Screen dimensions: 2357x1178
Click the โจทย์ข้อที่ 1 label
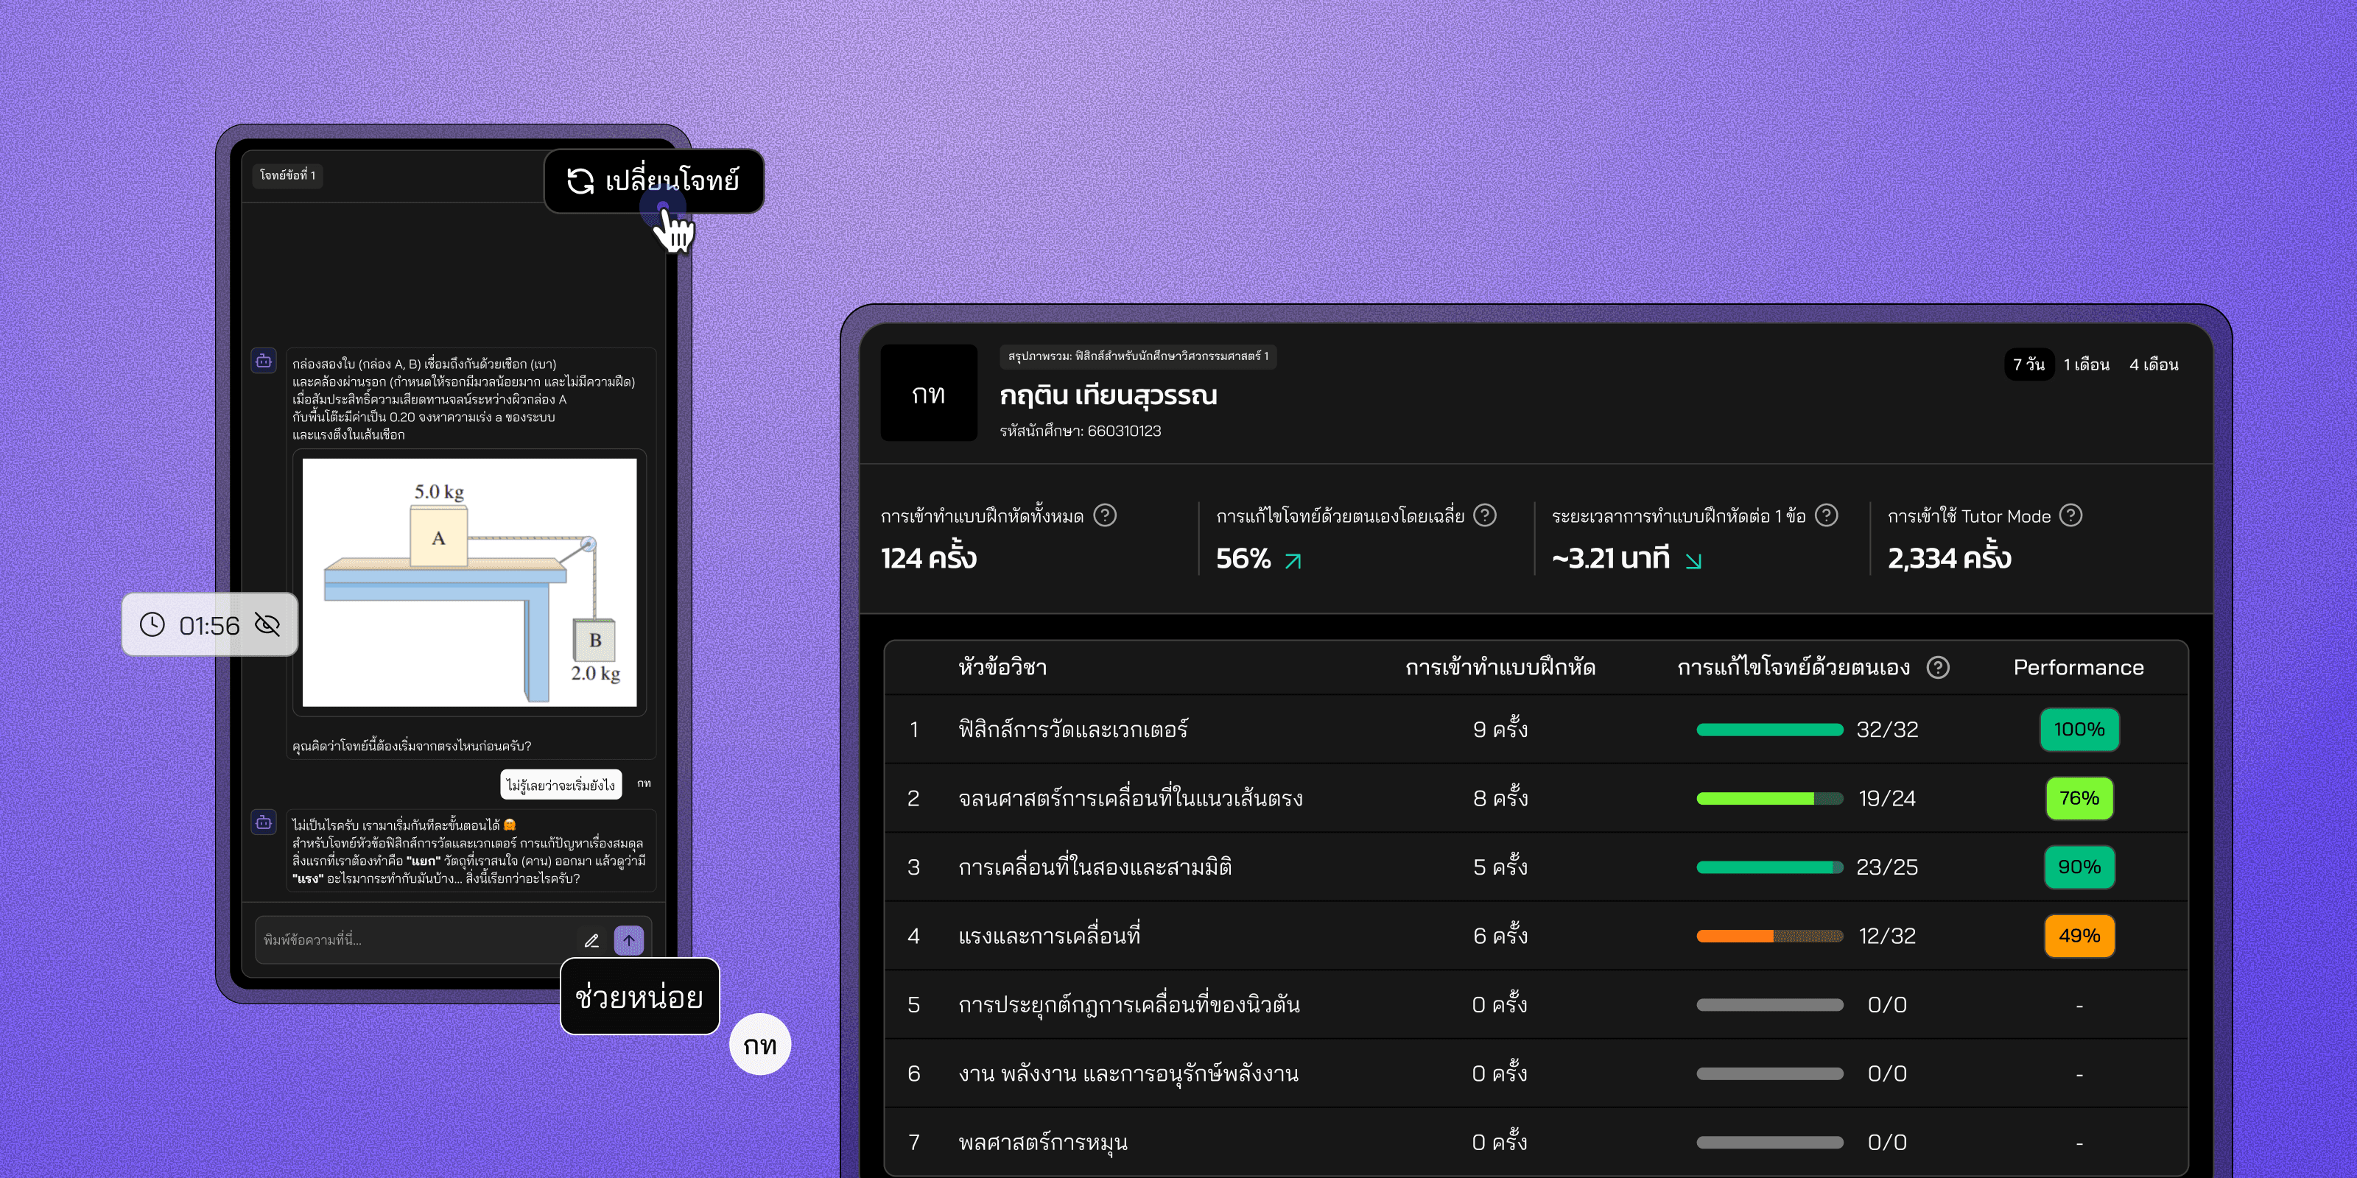(287, 174)
